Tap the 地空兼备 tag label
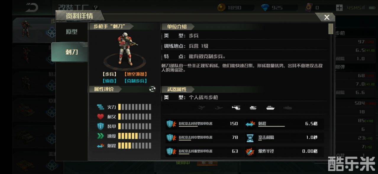 (x=136, y=74)
